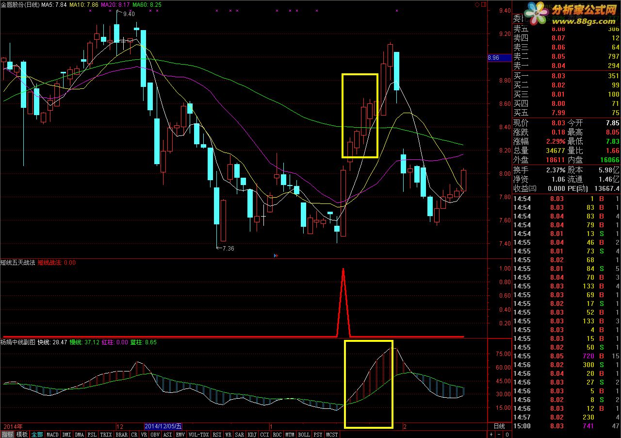Screen dimensions: 621x438
Task: Switch indicator to MCST
Action: point(332,435)
